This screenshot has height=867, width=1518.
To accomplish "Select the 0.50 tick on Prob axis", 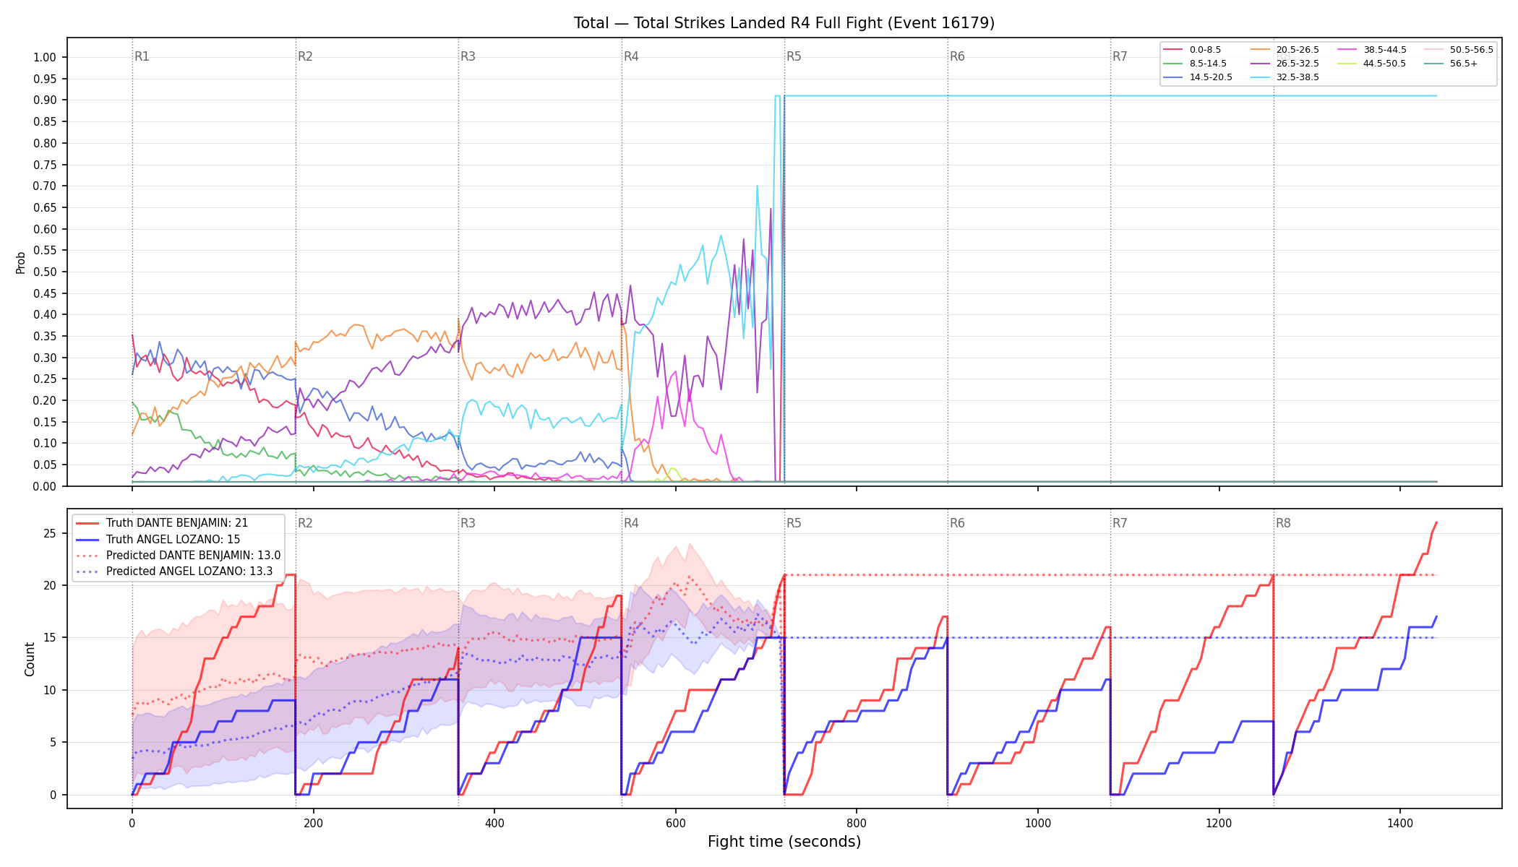I will pyautogui.click(x=45, y=272).
